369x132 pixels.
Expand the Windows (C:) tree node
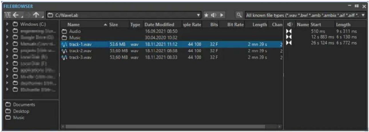pyautogui.click(x=8, y=24)
